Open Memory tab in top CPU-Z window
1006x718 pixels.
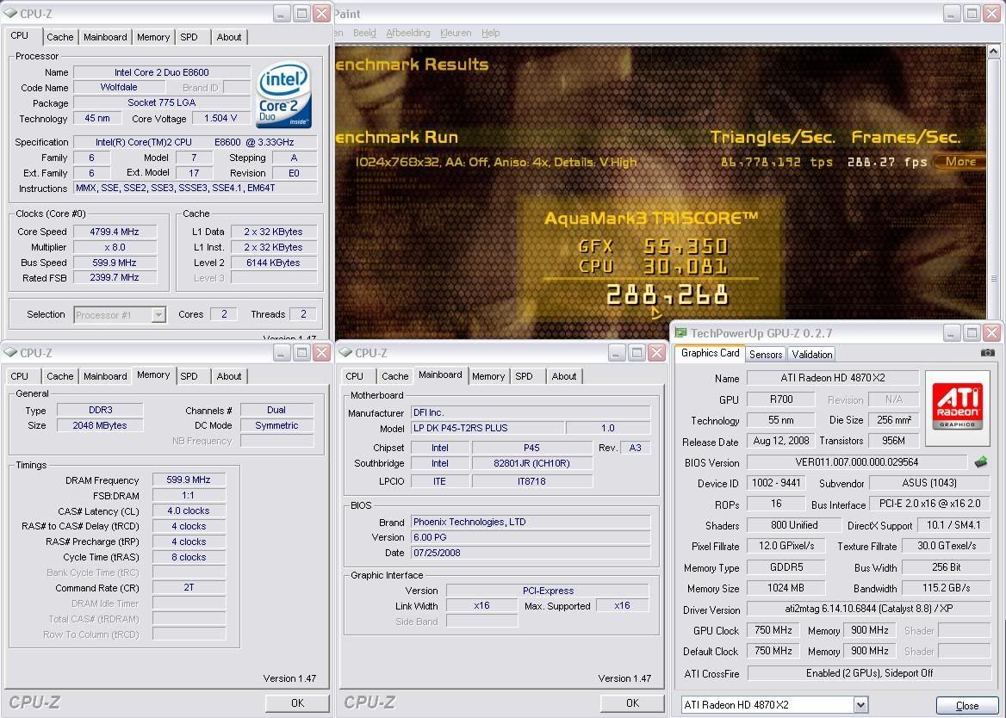click(x=153, y=37)
